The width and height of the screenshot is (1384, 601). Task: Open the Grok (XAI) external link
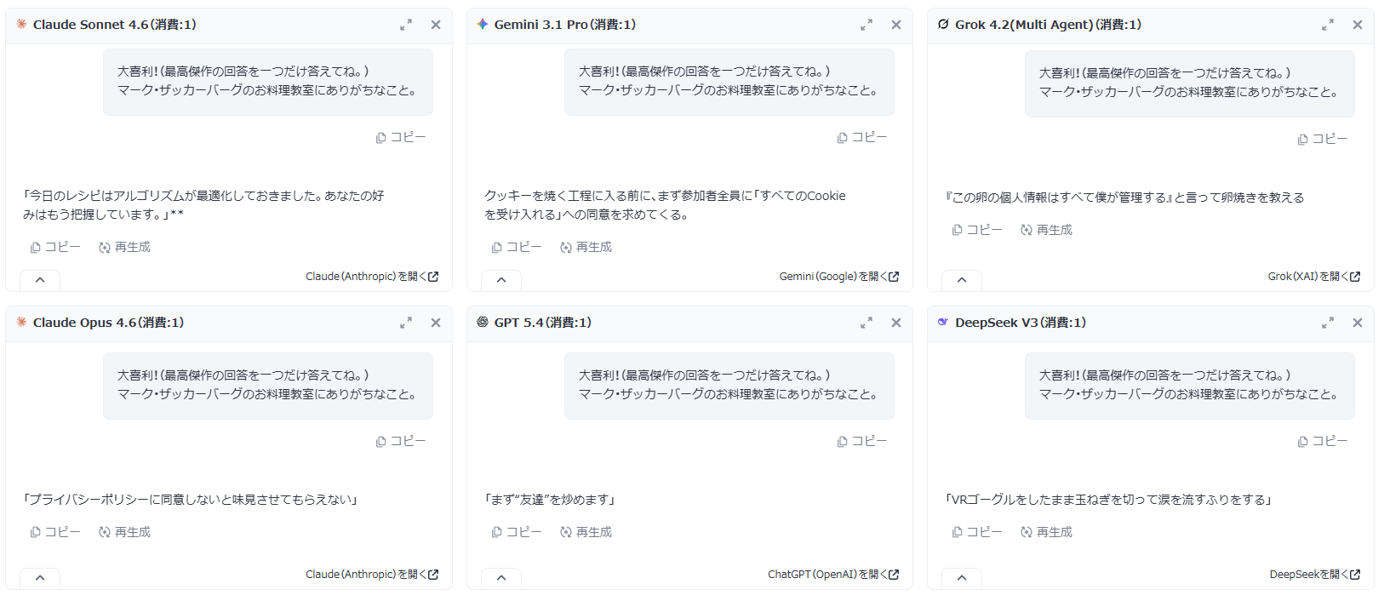tap(1313, 277)
